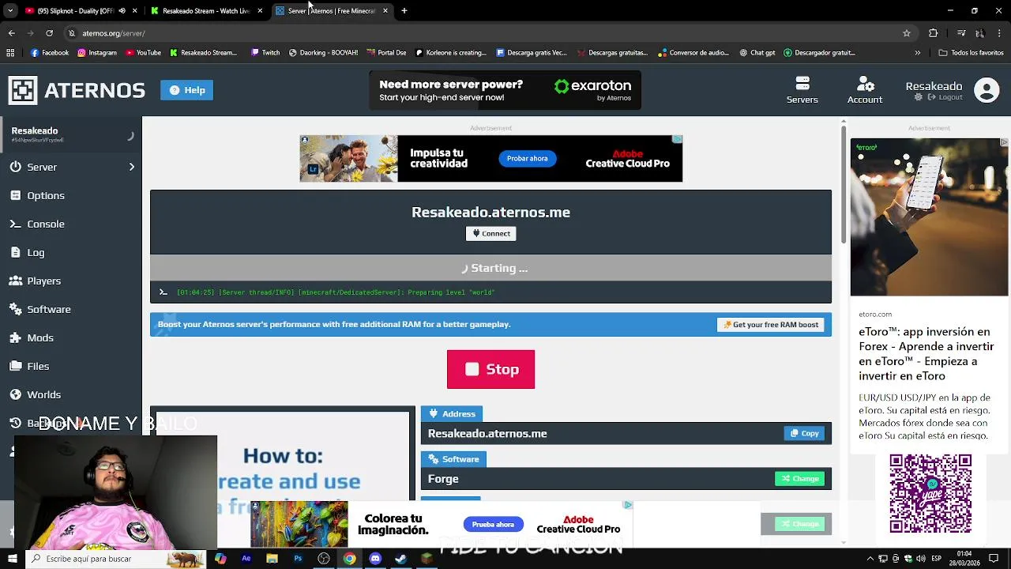Open the Facebook bookmark
1011x569 pixels.
click(49, 53)
